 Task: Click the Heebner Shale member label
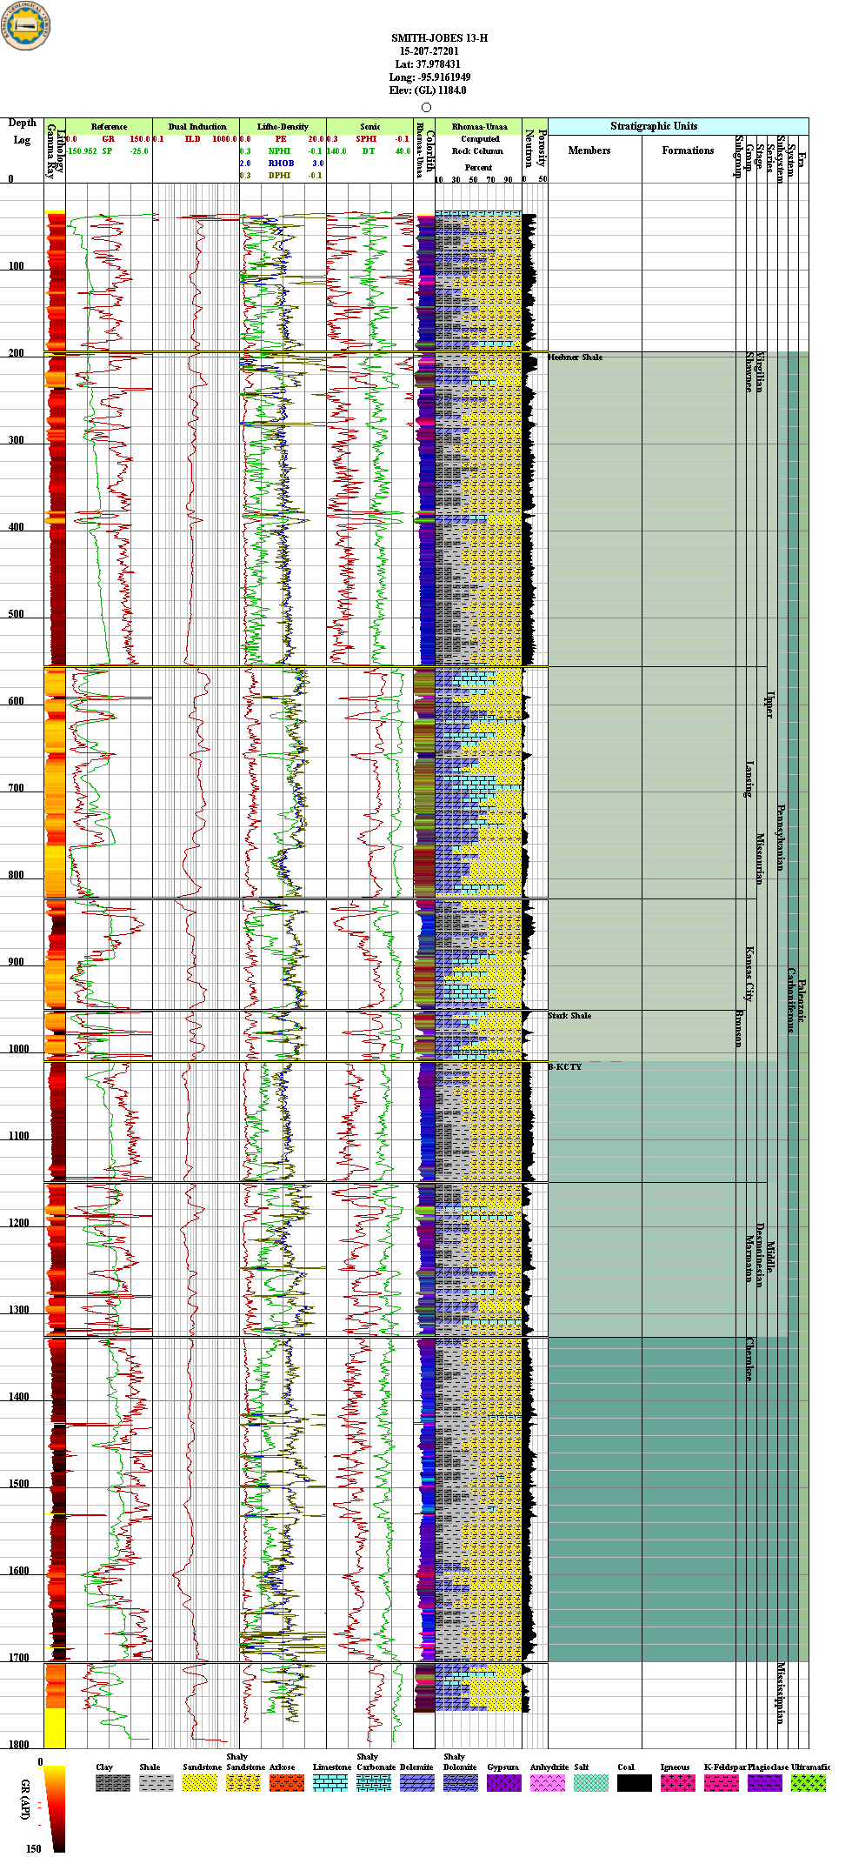(576, 357)
